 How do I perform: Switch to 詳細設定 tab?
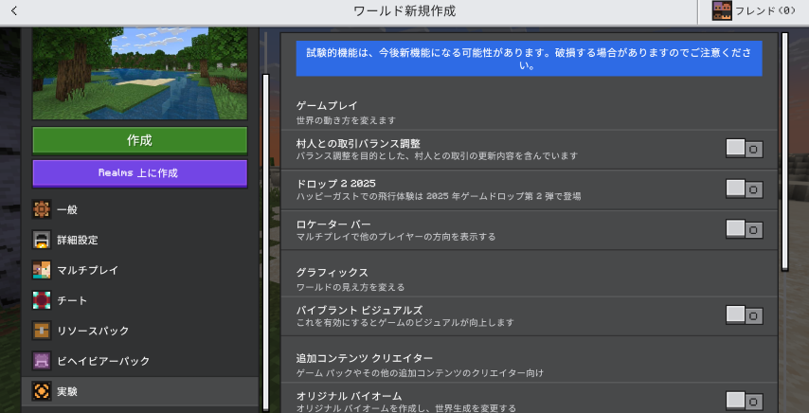click(140, 240)
